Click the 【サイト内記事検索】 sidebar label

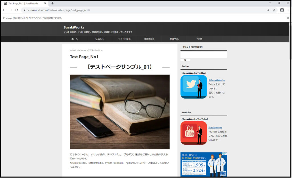193,47
